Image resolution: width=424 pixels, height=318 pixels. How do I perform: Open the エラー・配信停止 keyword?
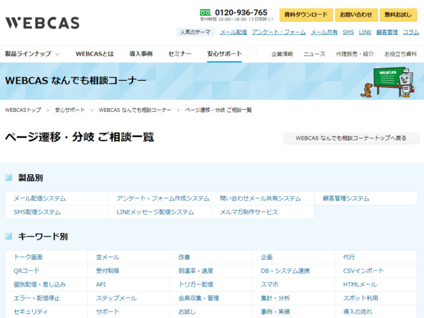pos(37,298)
